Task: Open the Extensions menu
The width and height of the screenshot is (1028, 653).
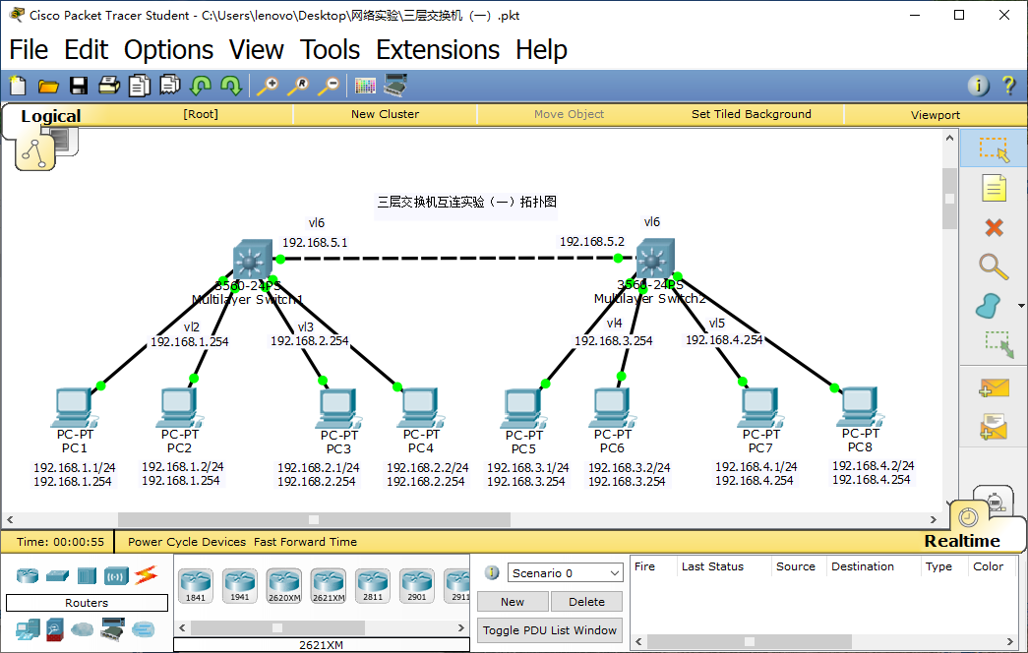Action: click(438, 50)
